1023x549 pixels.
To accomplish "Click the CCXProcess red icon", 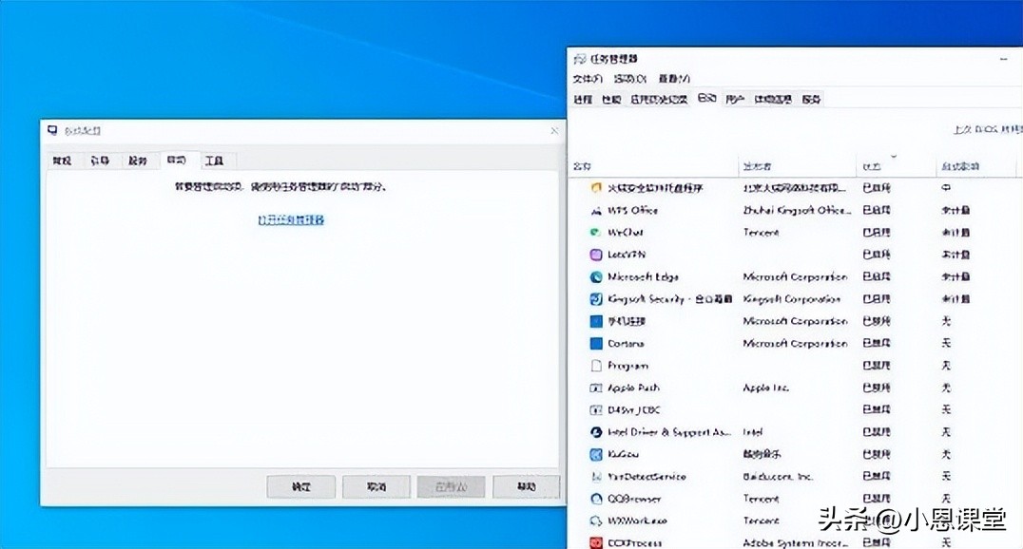I will click(596, 541).
